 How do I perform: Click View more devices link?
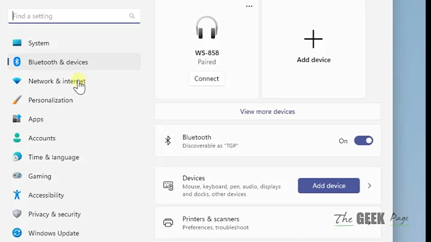pyautogui.click(x=268, y=111)
